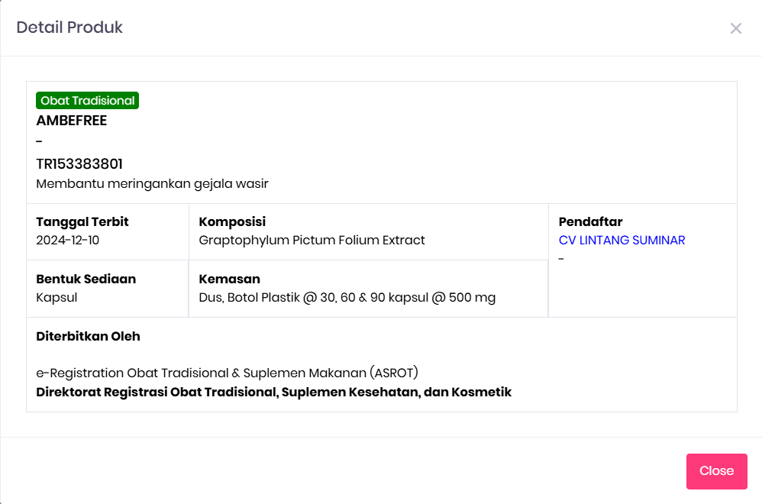
Task: Click the Detail Produk dialog title
Action: [69, 28]
